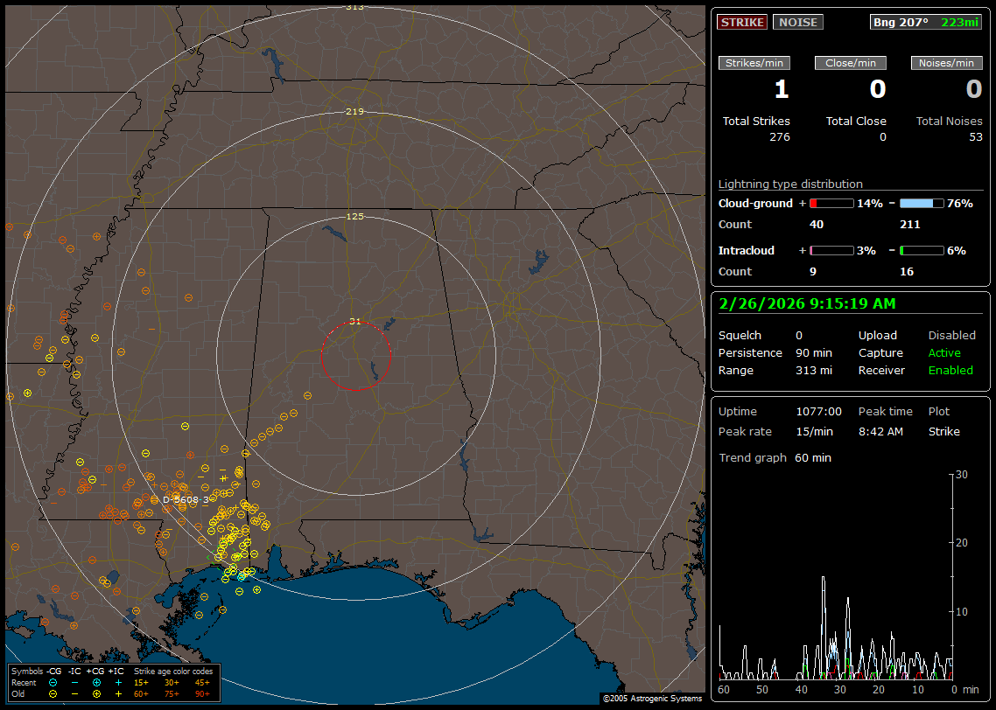Click the recent +IC plus legend symbol
The image size is (996, 710).
[118, 682]
